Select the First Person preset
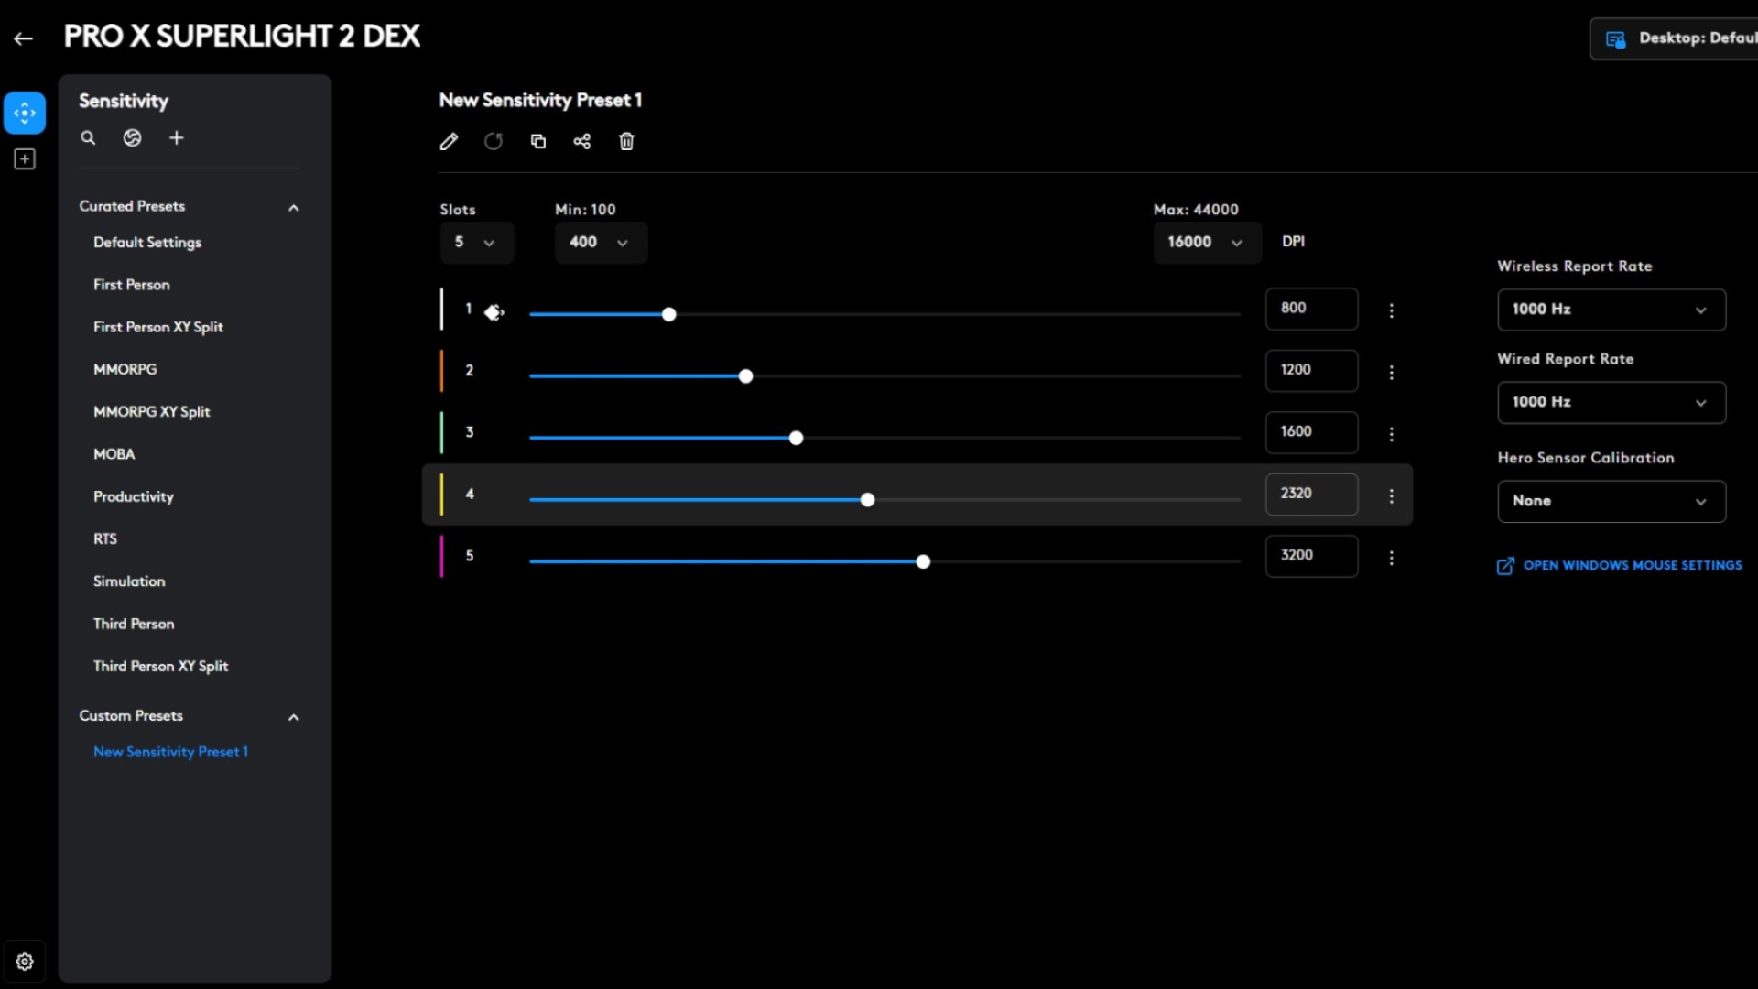The height and width of the screenshot is (989, 1758). (131, 285)
